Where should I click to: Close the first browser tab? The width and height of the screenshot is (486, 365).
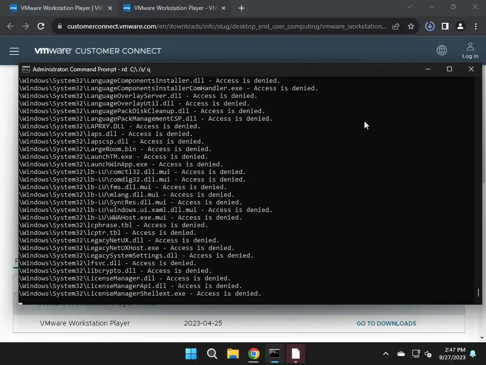[110, 9]
